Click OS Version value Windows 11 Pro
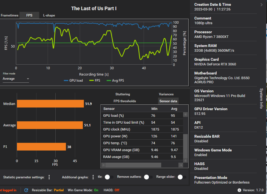 [x=220, y=98]
